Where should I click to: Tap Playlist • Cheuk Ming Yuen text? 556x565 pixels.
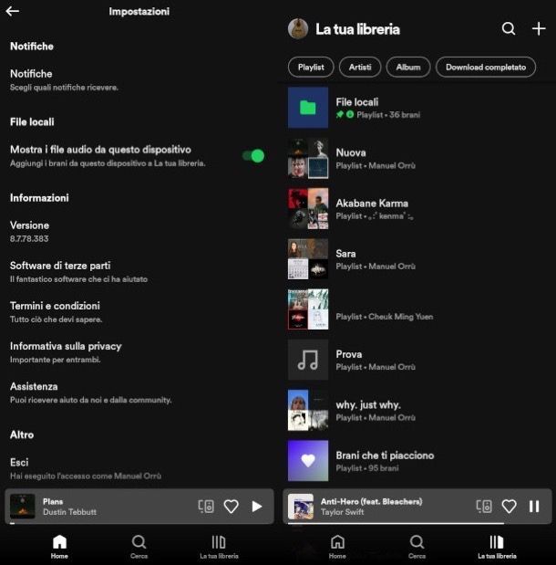(x=385, y=317)
